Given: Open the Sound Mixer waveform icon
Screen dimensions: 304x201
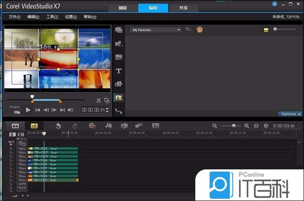Looking at the screenshot, I should (x=109, y=126).
